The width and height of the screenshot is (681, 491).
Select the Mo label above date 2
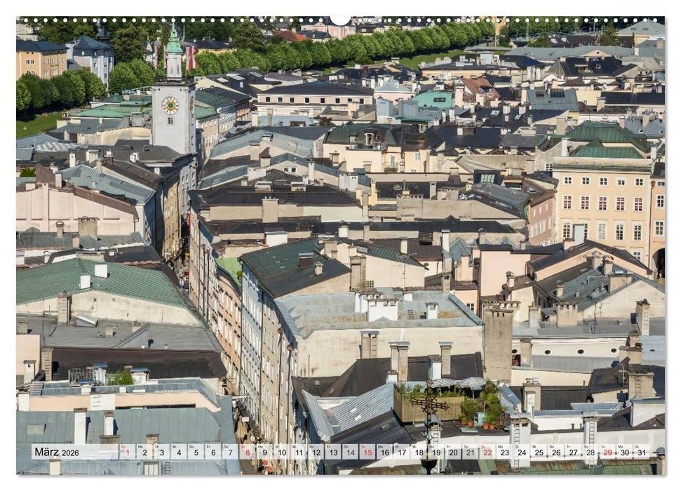point(142,448)
